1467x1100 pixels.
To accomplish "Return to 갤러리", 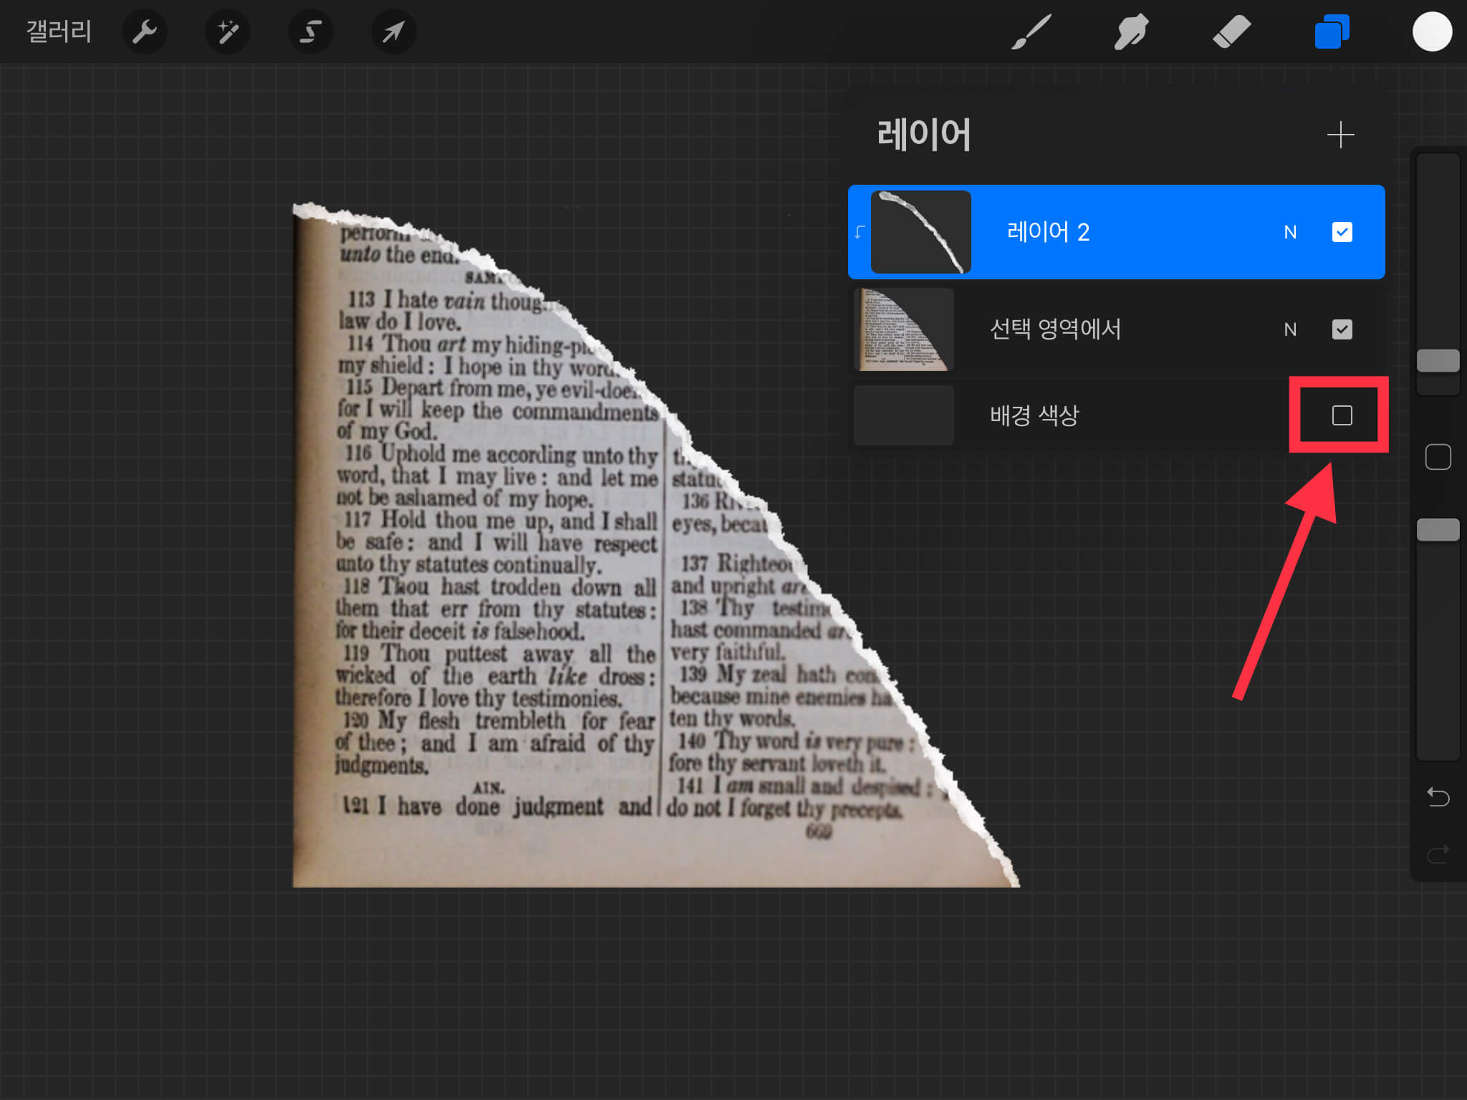I will [59, 32].
